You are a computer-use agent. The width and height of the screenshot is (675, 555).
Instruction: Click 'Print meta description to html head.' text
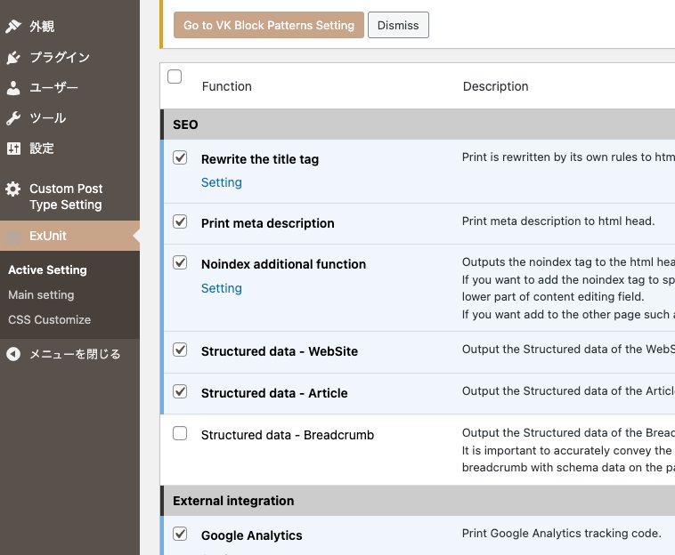point(558,221)
